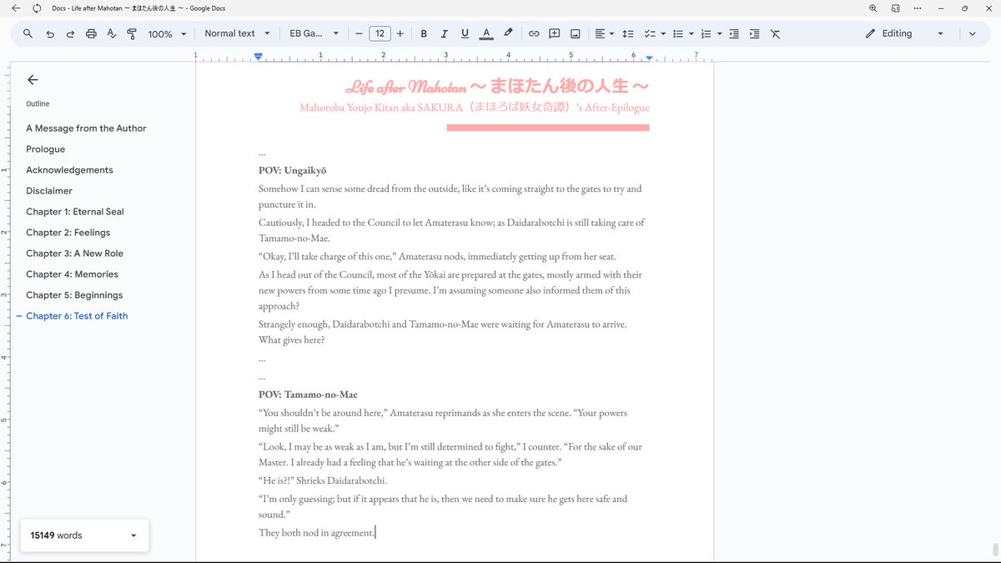Viewport: 1001px width, 563px height.
Task: Toggle bold formatting
Action: pos(424,33)
